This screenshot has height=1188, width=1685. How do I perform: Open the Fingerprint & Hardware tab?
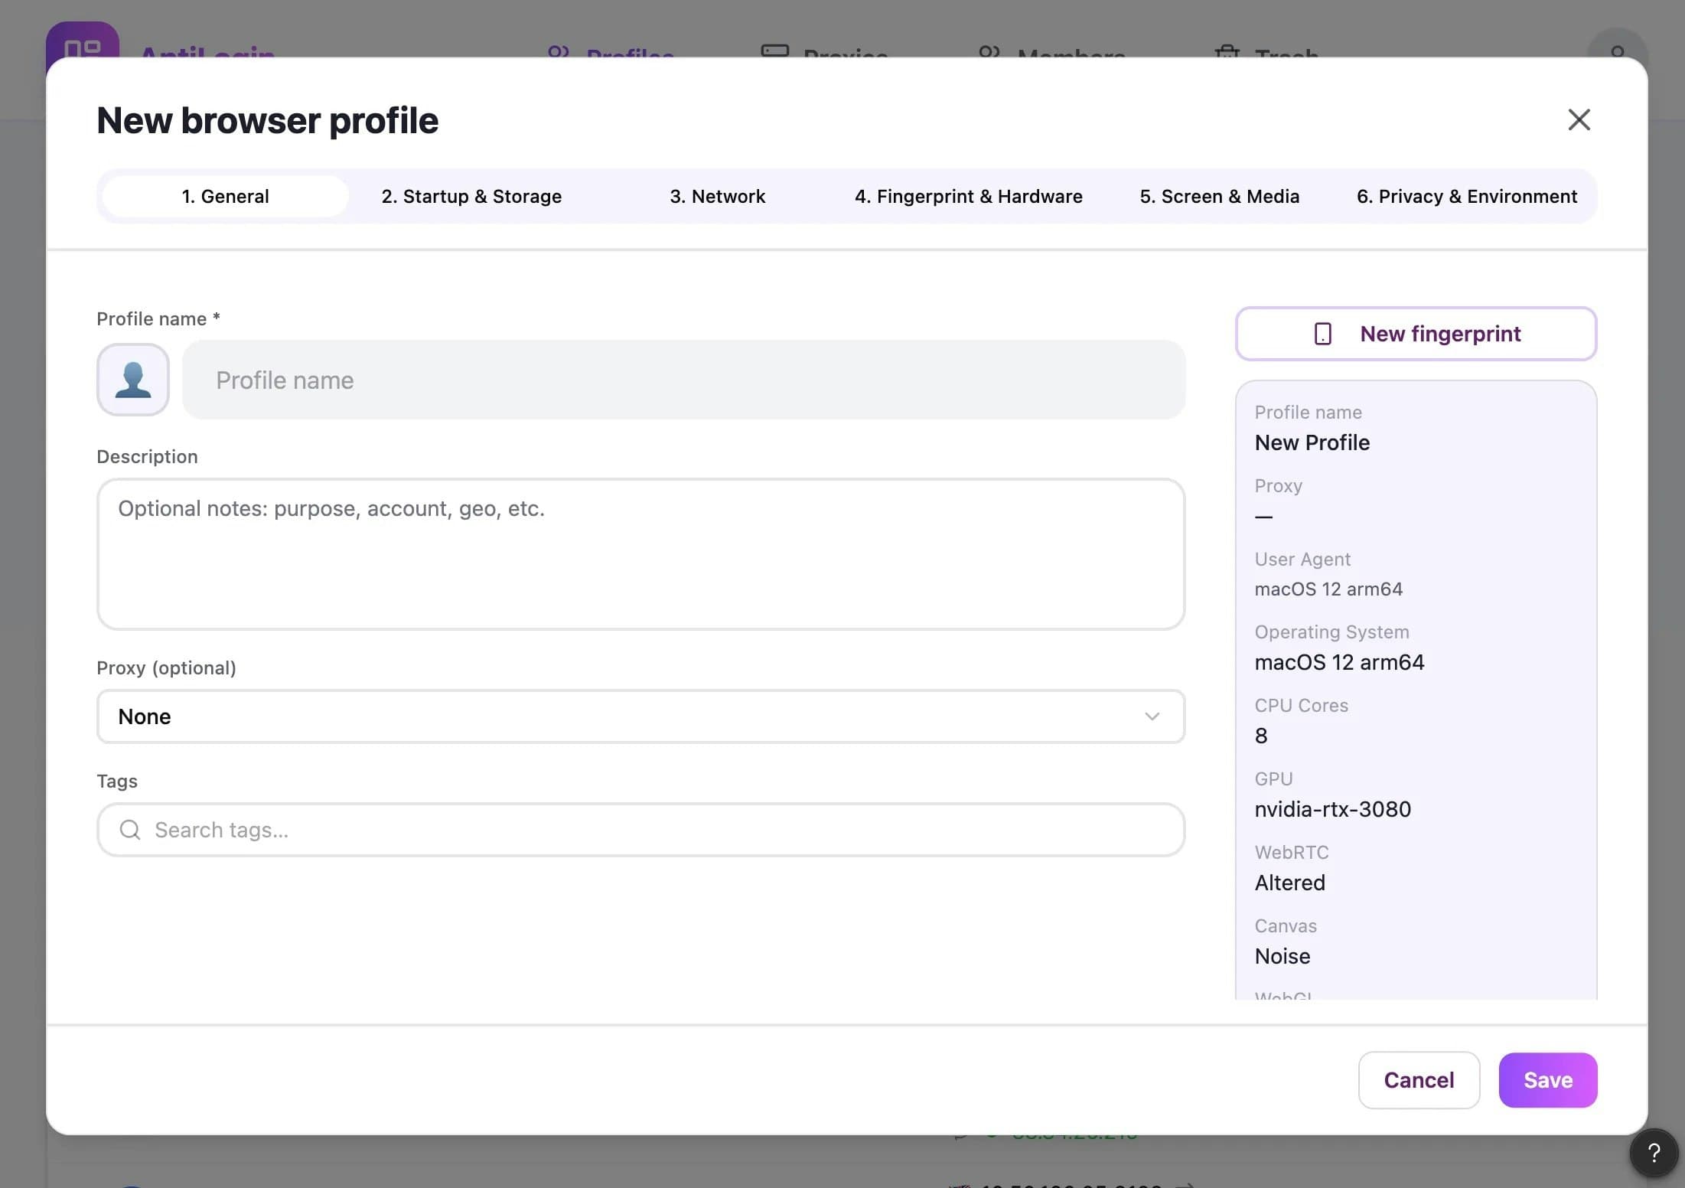[x=969, y=196]
